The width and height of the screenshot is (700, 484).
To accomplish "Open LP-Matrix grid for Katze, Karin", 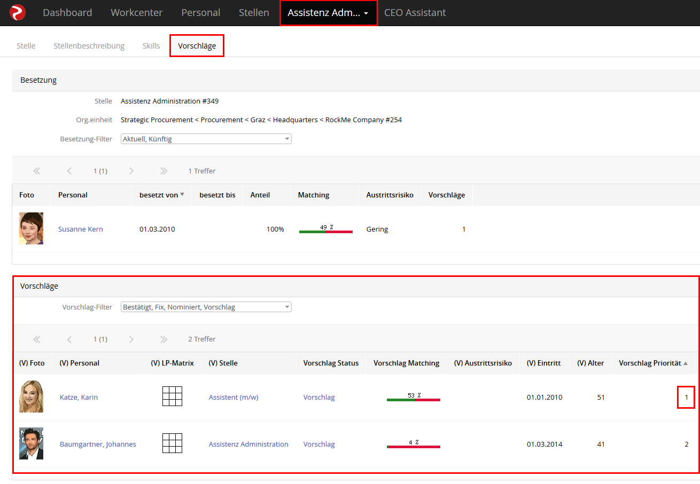I will pos(172,396).
